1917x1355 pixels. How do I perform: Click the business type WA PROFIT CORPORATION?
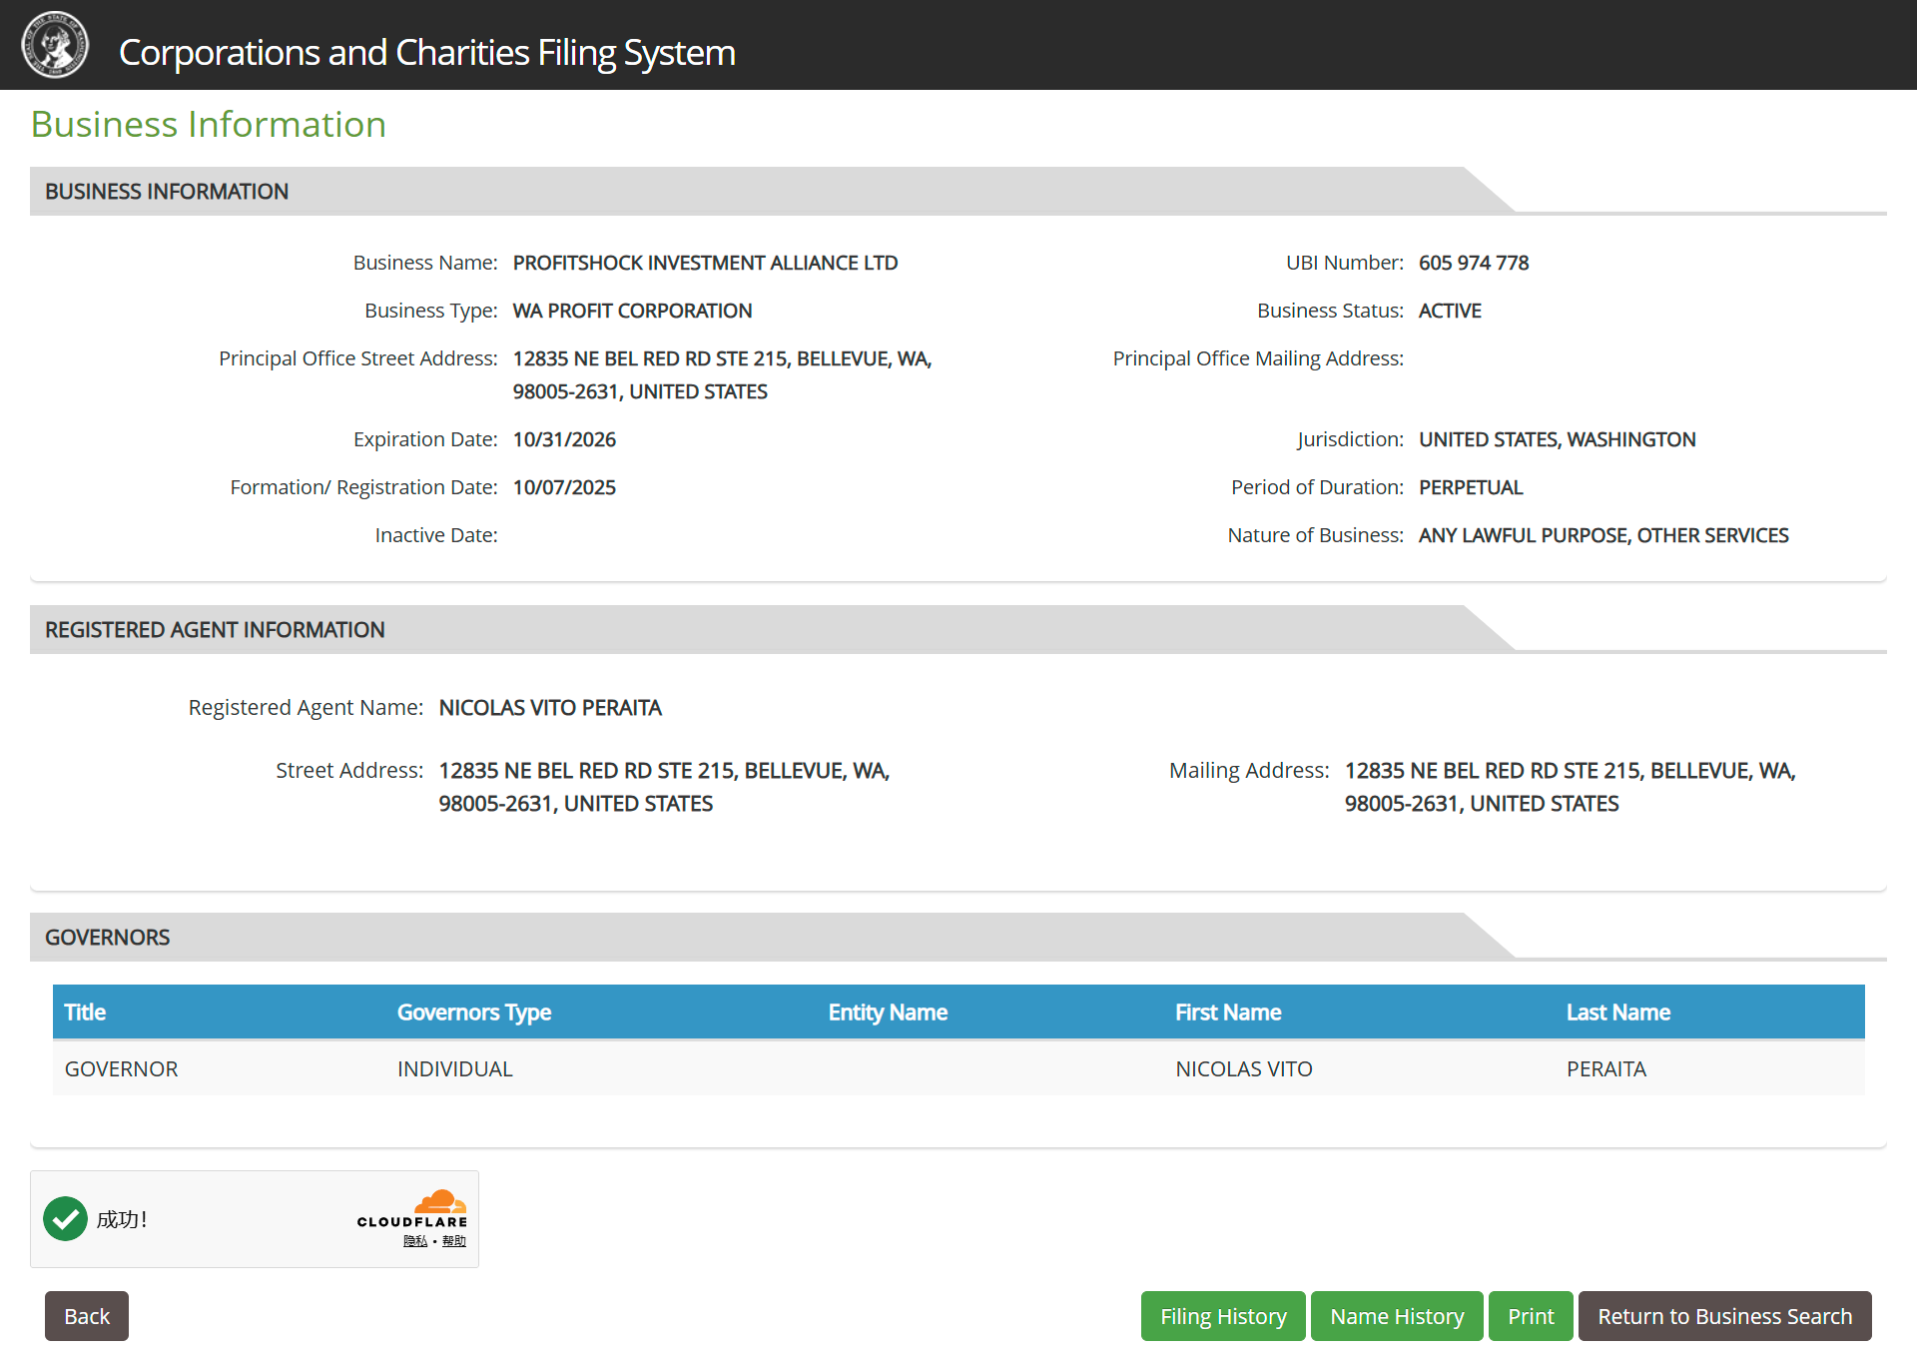coord(632,311)
